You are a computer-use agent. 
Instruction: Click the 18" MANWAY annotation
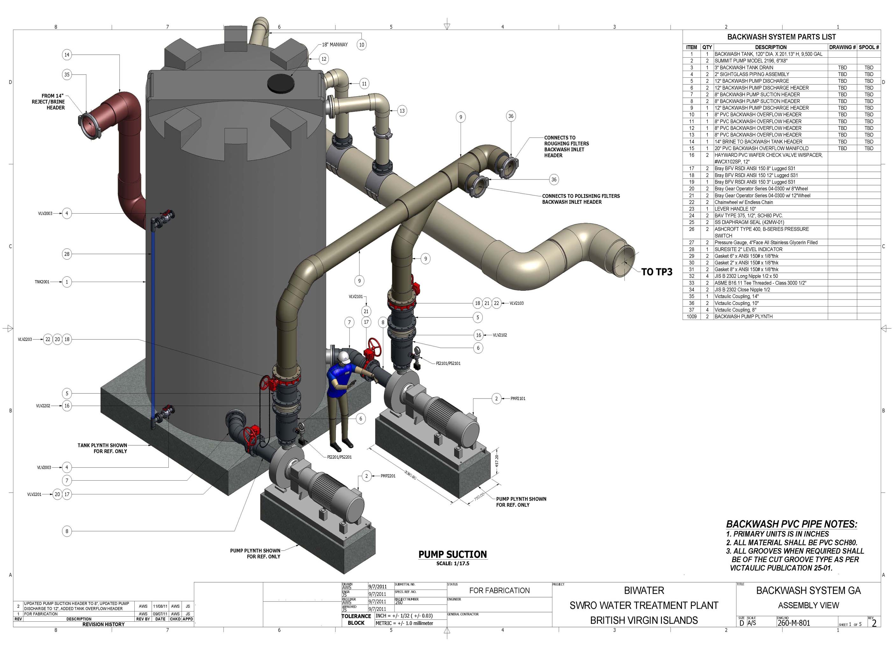click(x=335, y=45)
